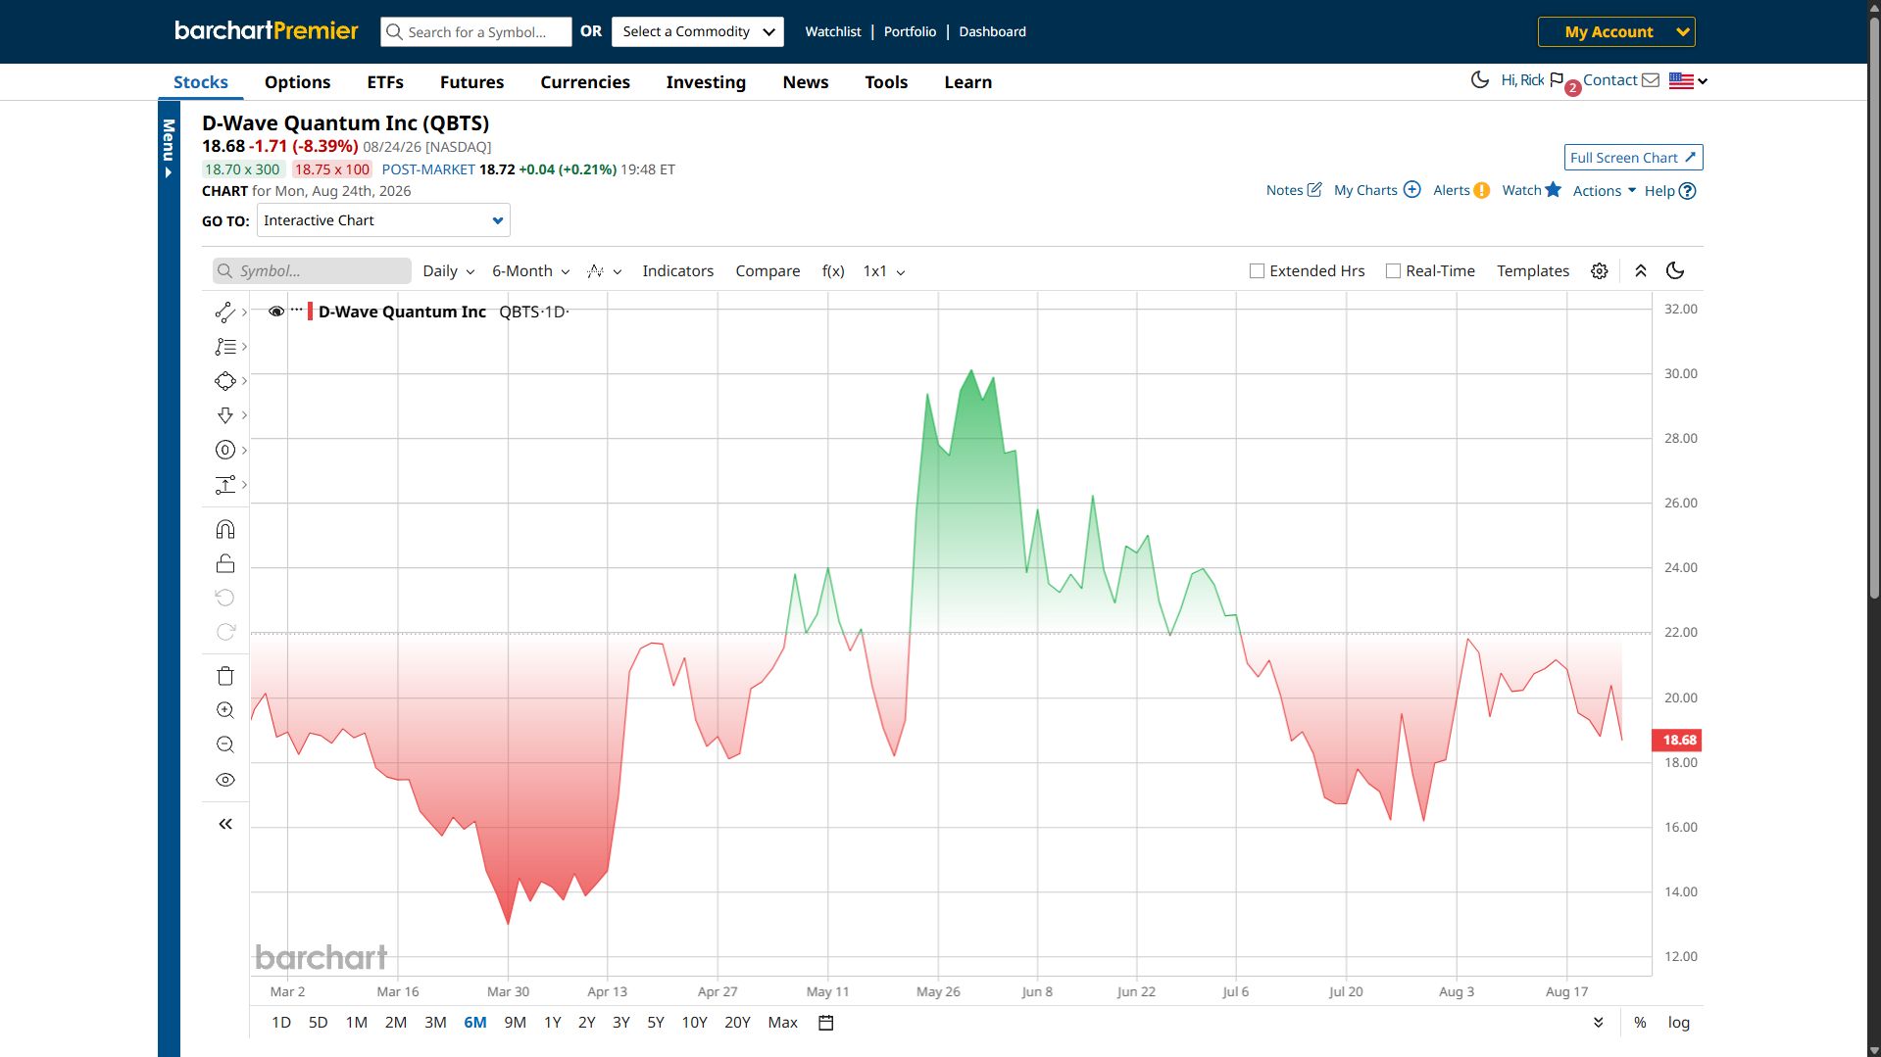Image resolution: width=1881 pixels, height=1057 pixels.
Task: Expand the Daily frequency dropdown
Action: coord(448,271)
